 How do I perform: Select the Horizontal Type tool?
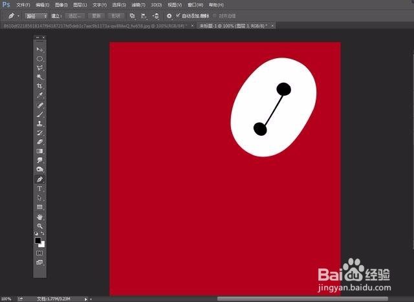tap(40, 189)
